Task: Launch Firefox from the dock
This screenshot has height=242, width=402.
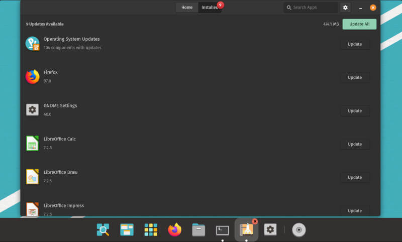Action: pos(174,229)
